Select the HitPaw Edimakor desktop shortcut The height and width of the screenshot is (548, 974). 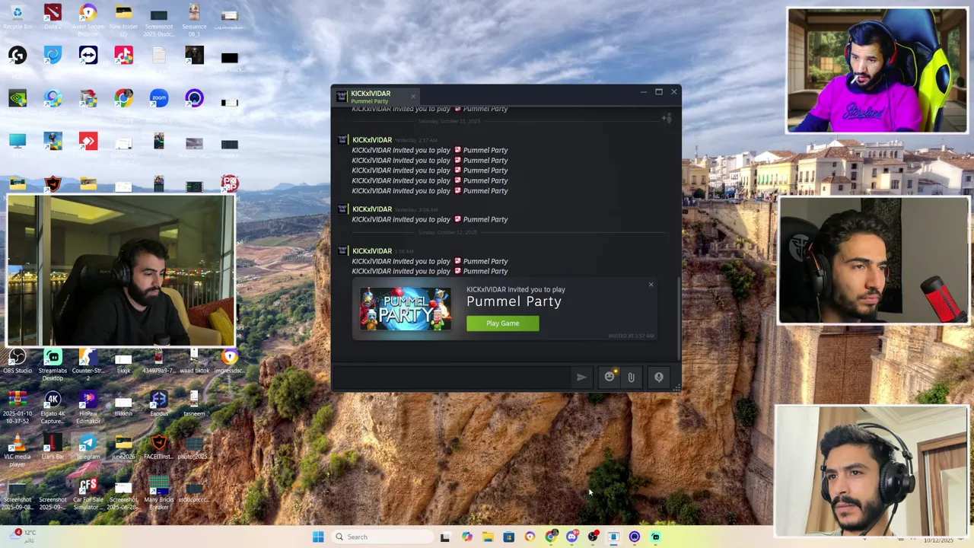88,407
